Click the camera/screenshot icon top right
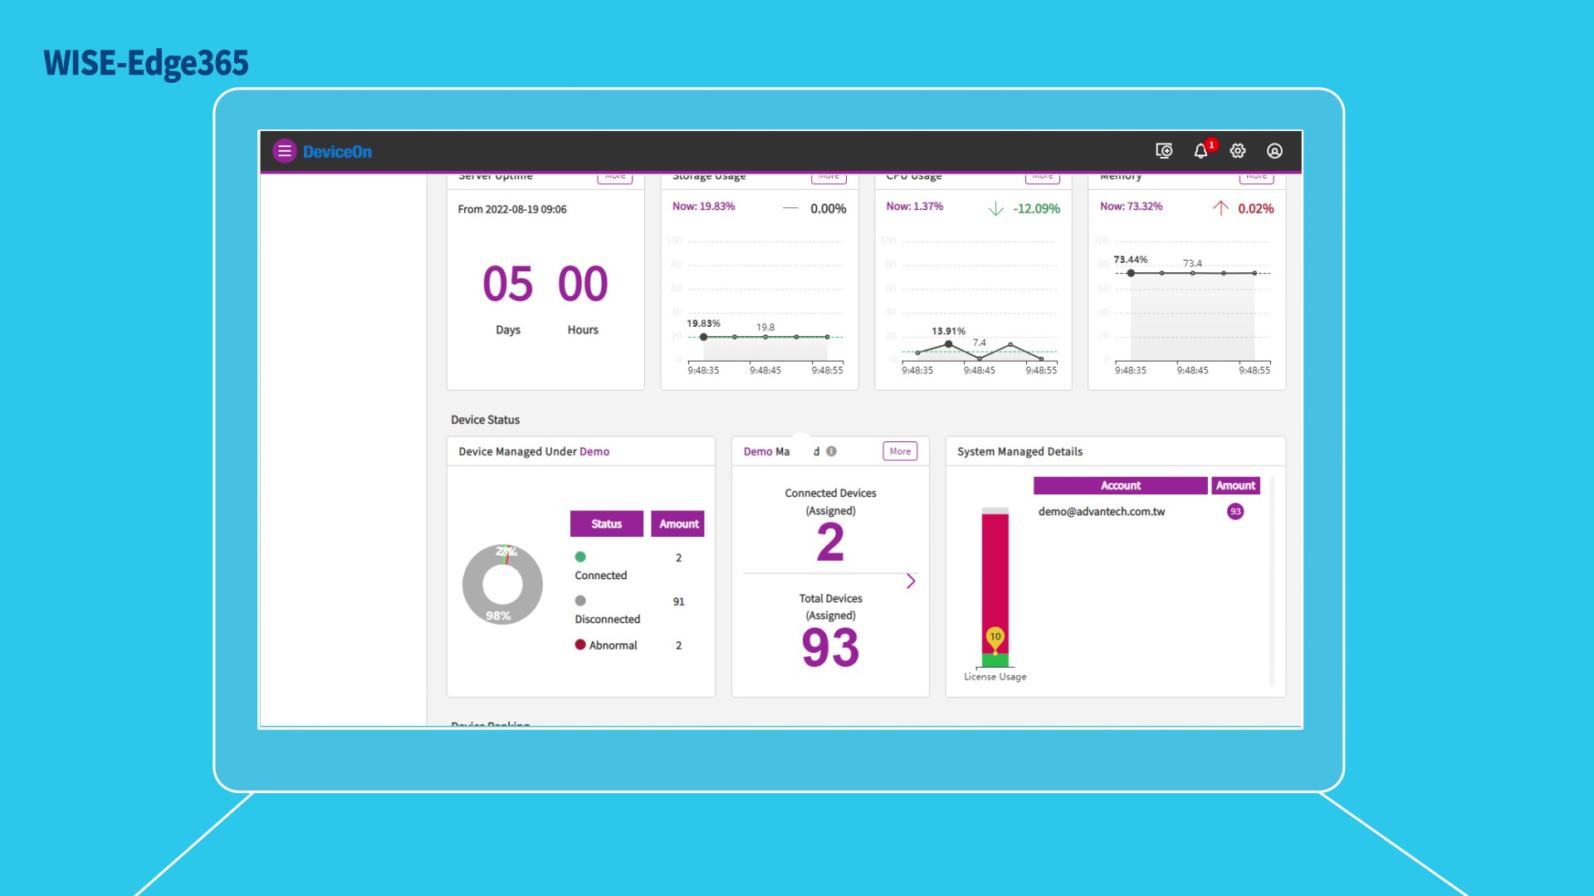The image size is (1594, 896). click(1162, 151)
